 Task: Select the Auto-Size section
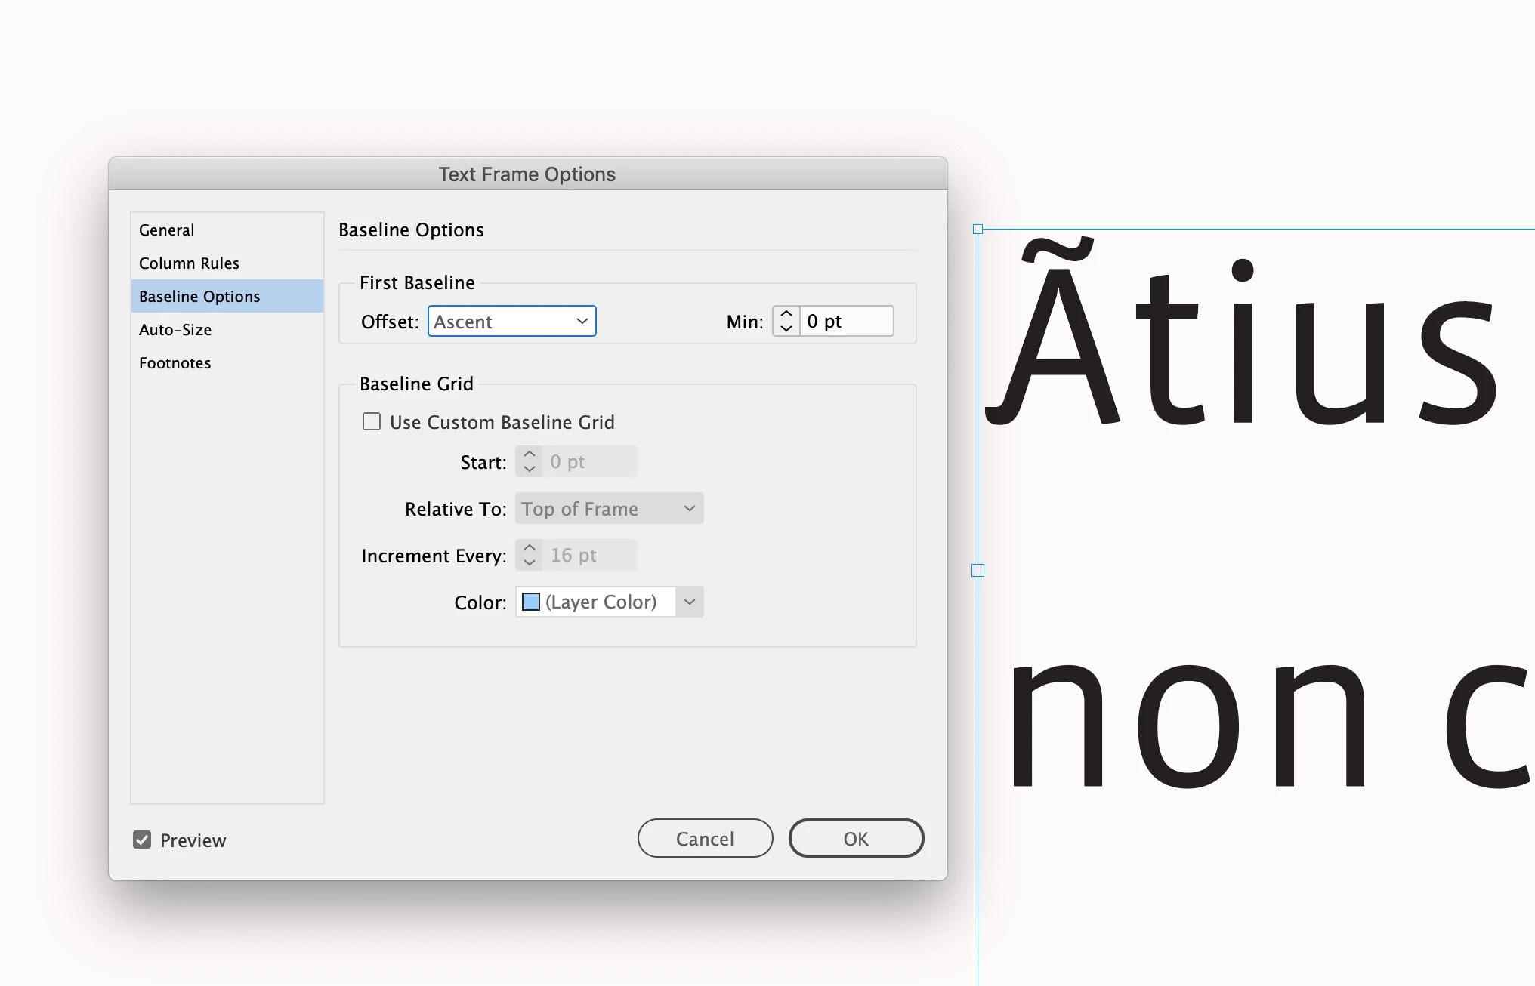pos(175,330)
